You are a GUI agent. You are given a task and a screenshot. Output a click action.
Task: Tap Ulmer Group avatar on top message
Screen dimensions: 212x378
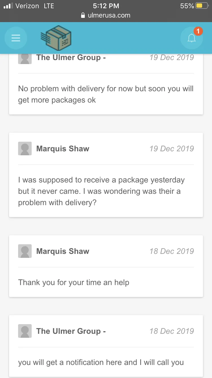point(25,59)
